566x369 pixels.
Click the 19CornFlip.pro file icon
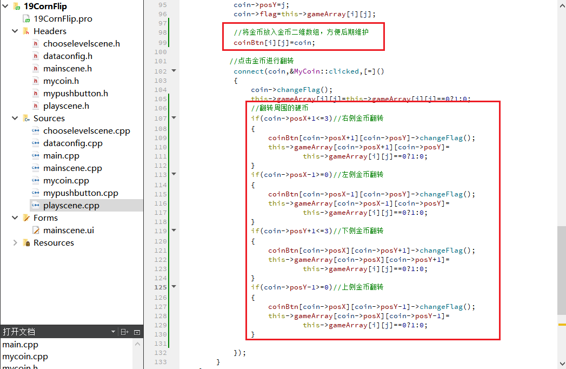(26, 18)
